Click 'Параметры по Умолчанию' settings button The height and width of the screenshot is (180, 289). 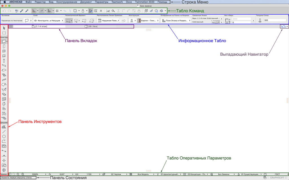point(12,21)
